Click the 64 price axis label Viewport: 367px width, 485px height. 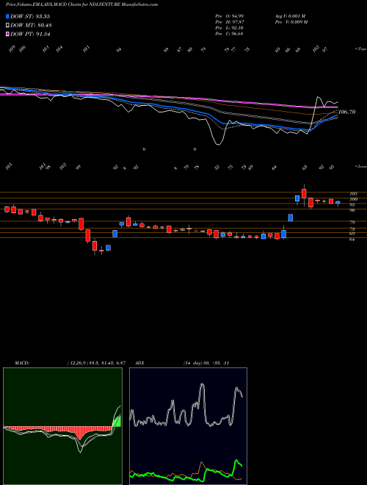(x=352, y=240)
